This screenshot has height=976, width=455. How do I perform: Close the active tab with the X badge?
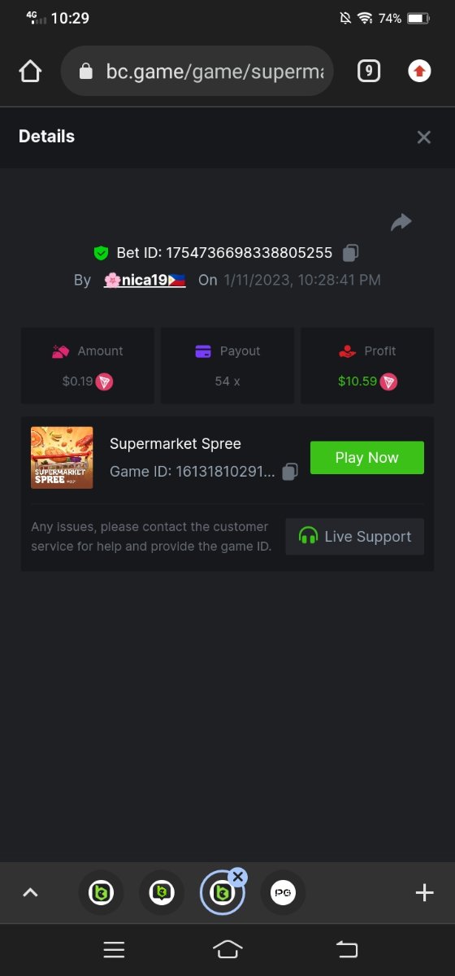[237, 877]
